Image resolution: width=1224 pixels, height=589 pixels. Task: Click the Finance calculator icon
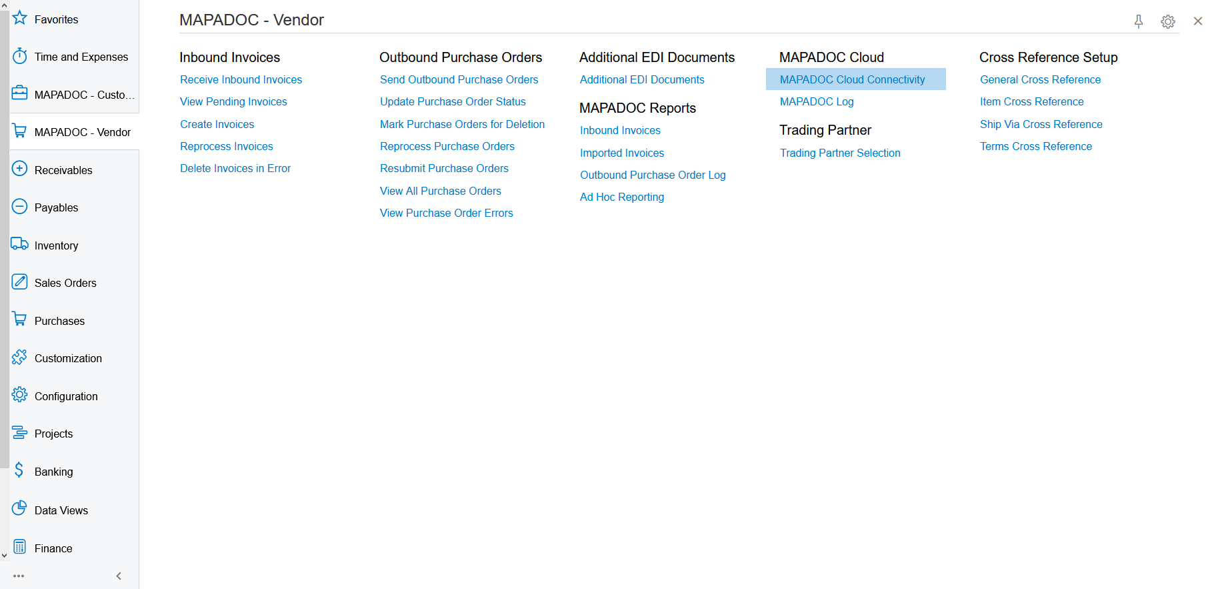(x=20, y=547)
